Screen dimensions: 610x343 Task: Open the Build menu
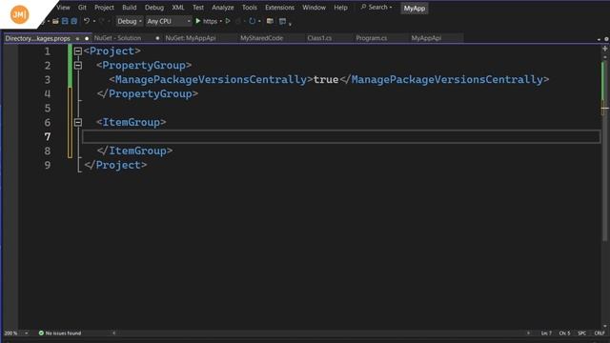coord(130,8)
